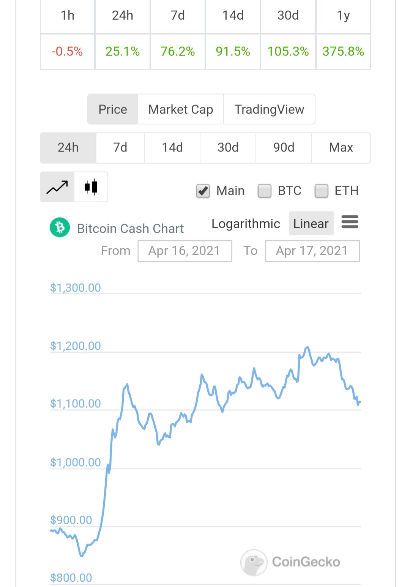Image resolution: width=410 pixels, height=587 pixels.
Task: Enable the ETH comparison checkbox
Action: tap(322, 191)
